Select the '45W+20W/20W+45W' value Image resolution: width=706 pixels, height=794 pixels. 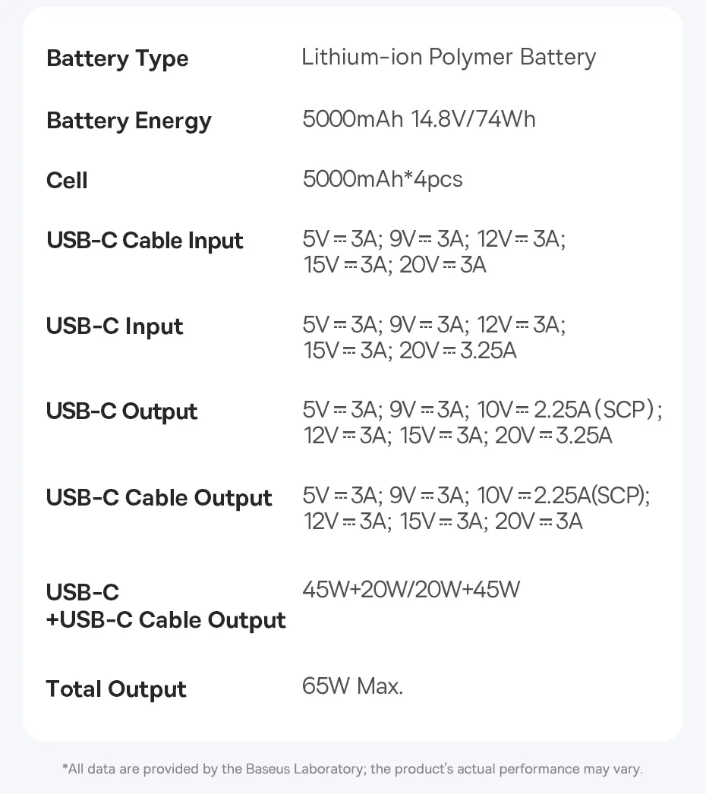tap(411, 590)
